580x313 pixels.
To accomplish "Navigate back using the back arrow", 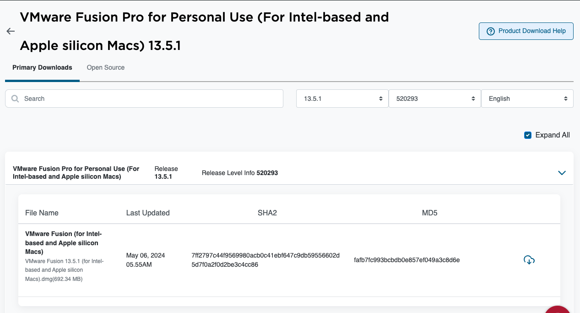I will pos(10,31).
